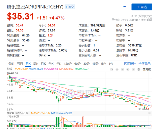Click the 换手 value 0.04%
This screenshot has width=155, height=129.
pyautogui.click(x=129, y=25)
